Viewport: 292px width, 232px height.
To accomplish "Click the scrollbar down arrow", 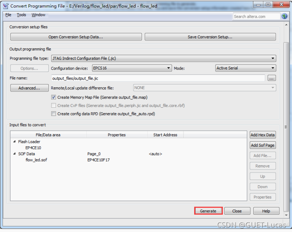I will coord(286,215).
